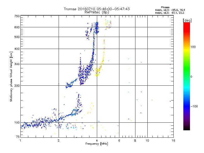Click the x-axis label "Frequency [MHz]"
Image resolution: width=204 pixels, height=153 pixels.
coord(97,144)
